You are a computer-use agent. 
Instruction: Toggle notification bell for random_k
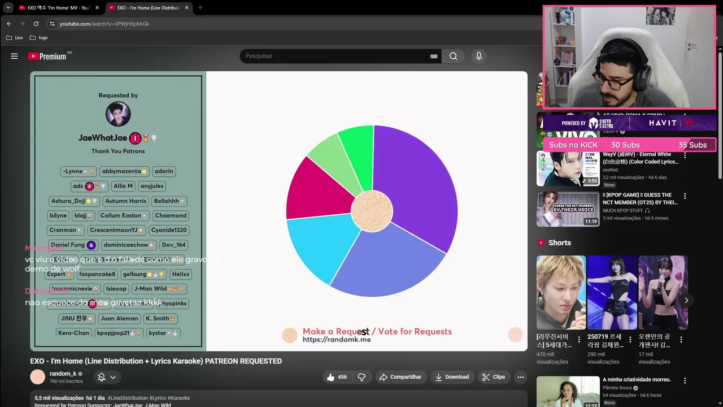(x=102, y=377)
